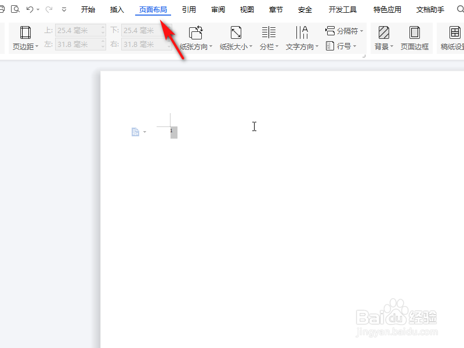
Task: Open the 背景 background tool
Action: pos(384,38)
